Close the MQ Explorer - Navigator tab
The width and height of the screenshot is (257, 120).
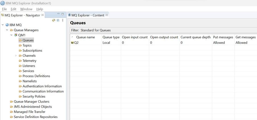42,15
